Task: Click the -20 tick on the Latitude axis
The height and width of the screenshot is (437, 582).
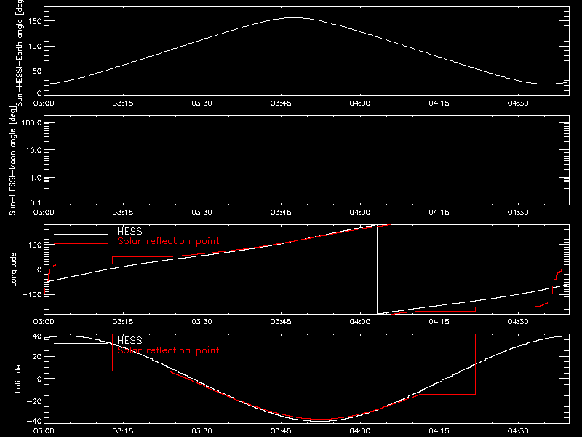Action: click(x=34, y=401)
